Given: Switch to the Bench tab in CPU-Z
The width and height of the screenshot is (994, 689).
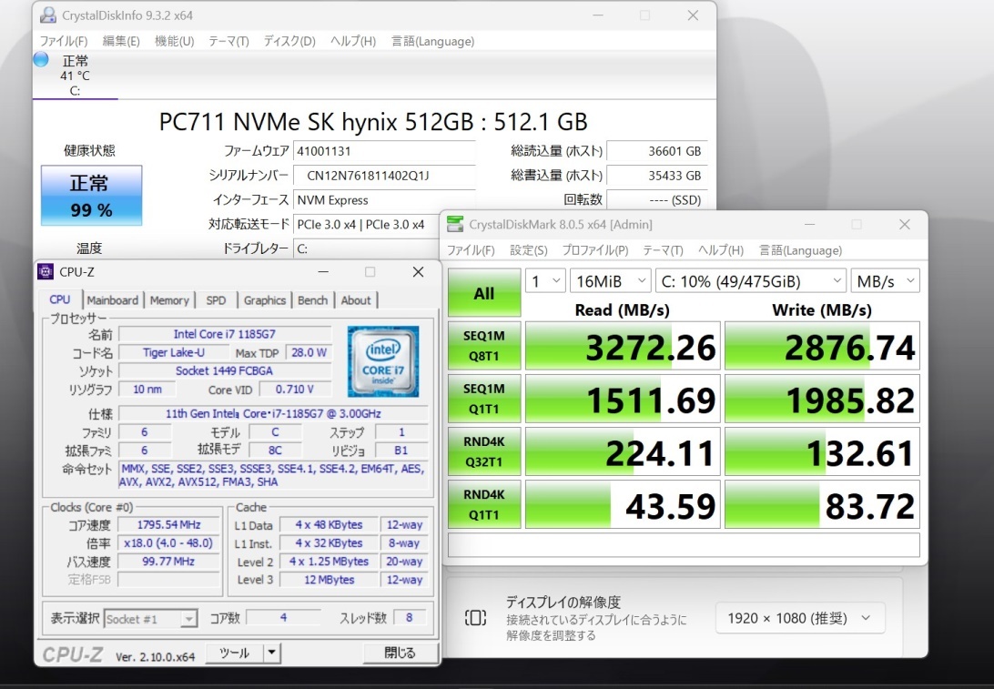Looking at the screenshot, I should (x=313, y=300).
